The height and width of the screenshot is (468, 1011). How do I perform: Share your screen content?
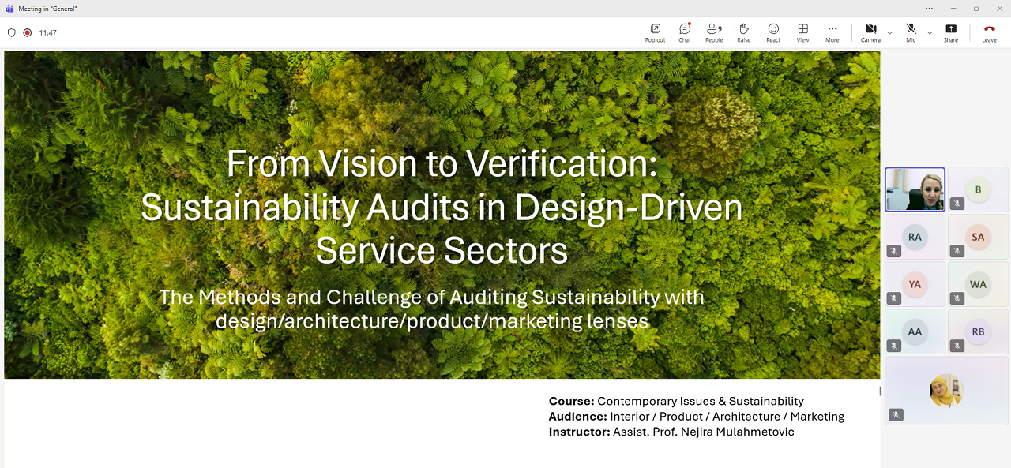tap(950, 32)
